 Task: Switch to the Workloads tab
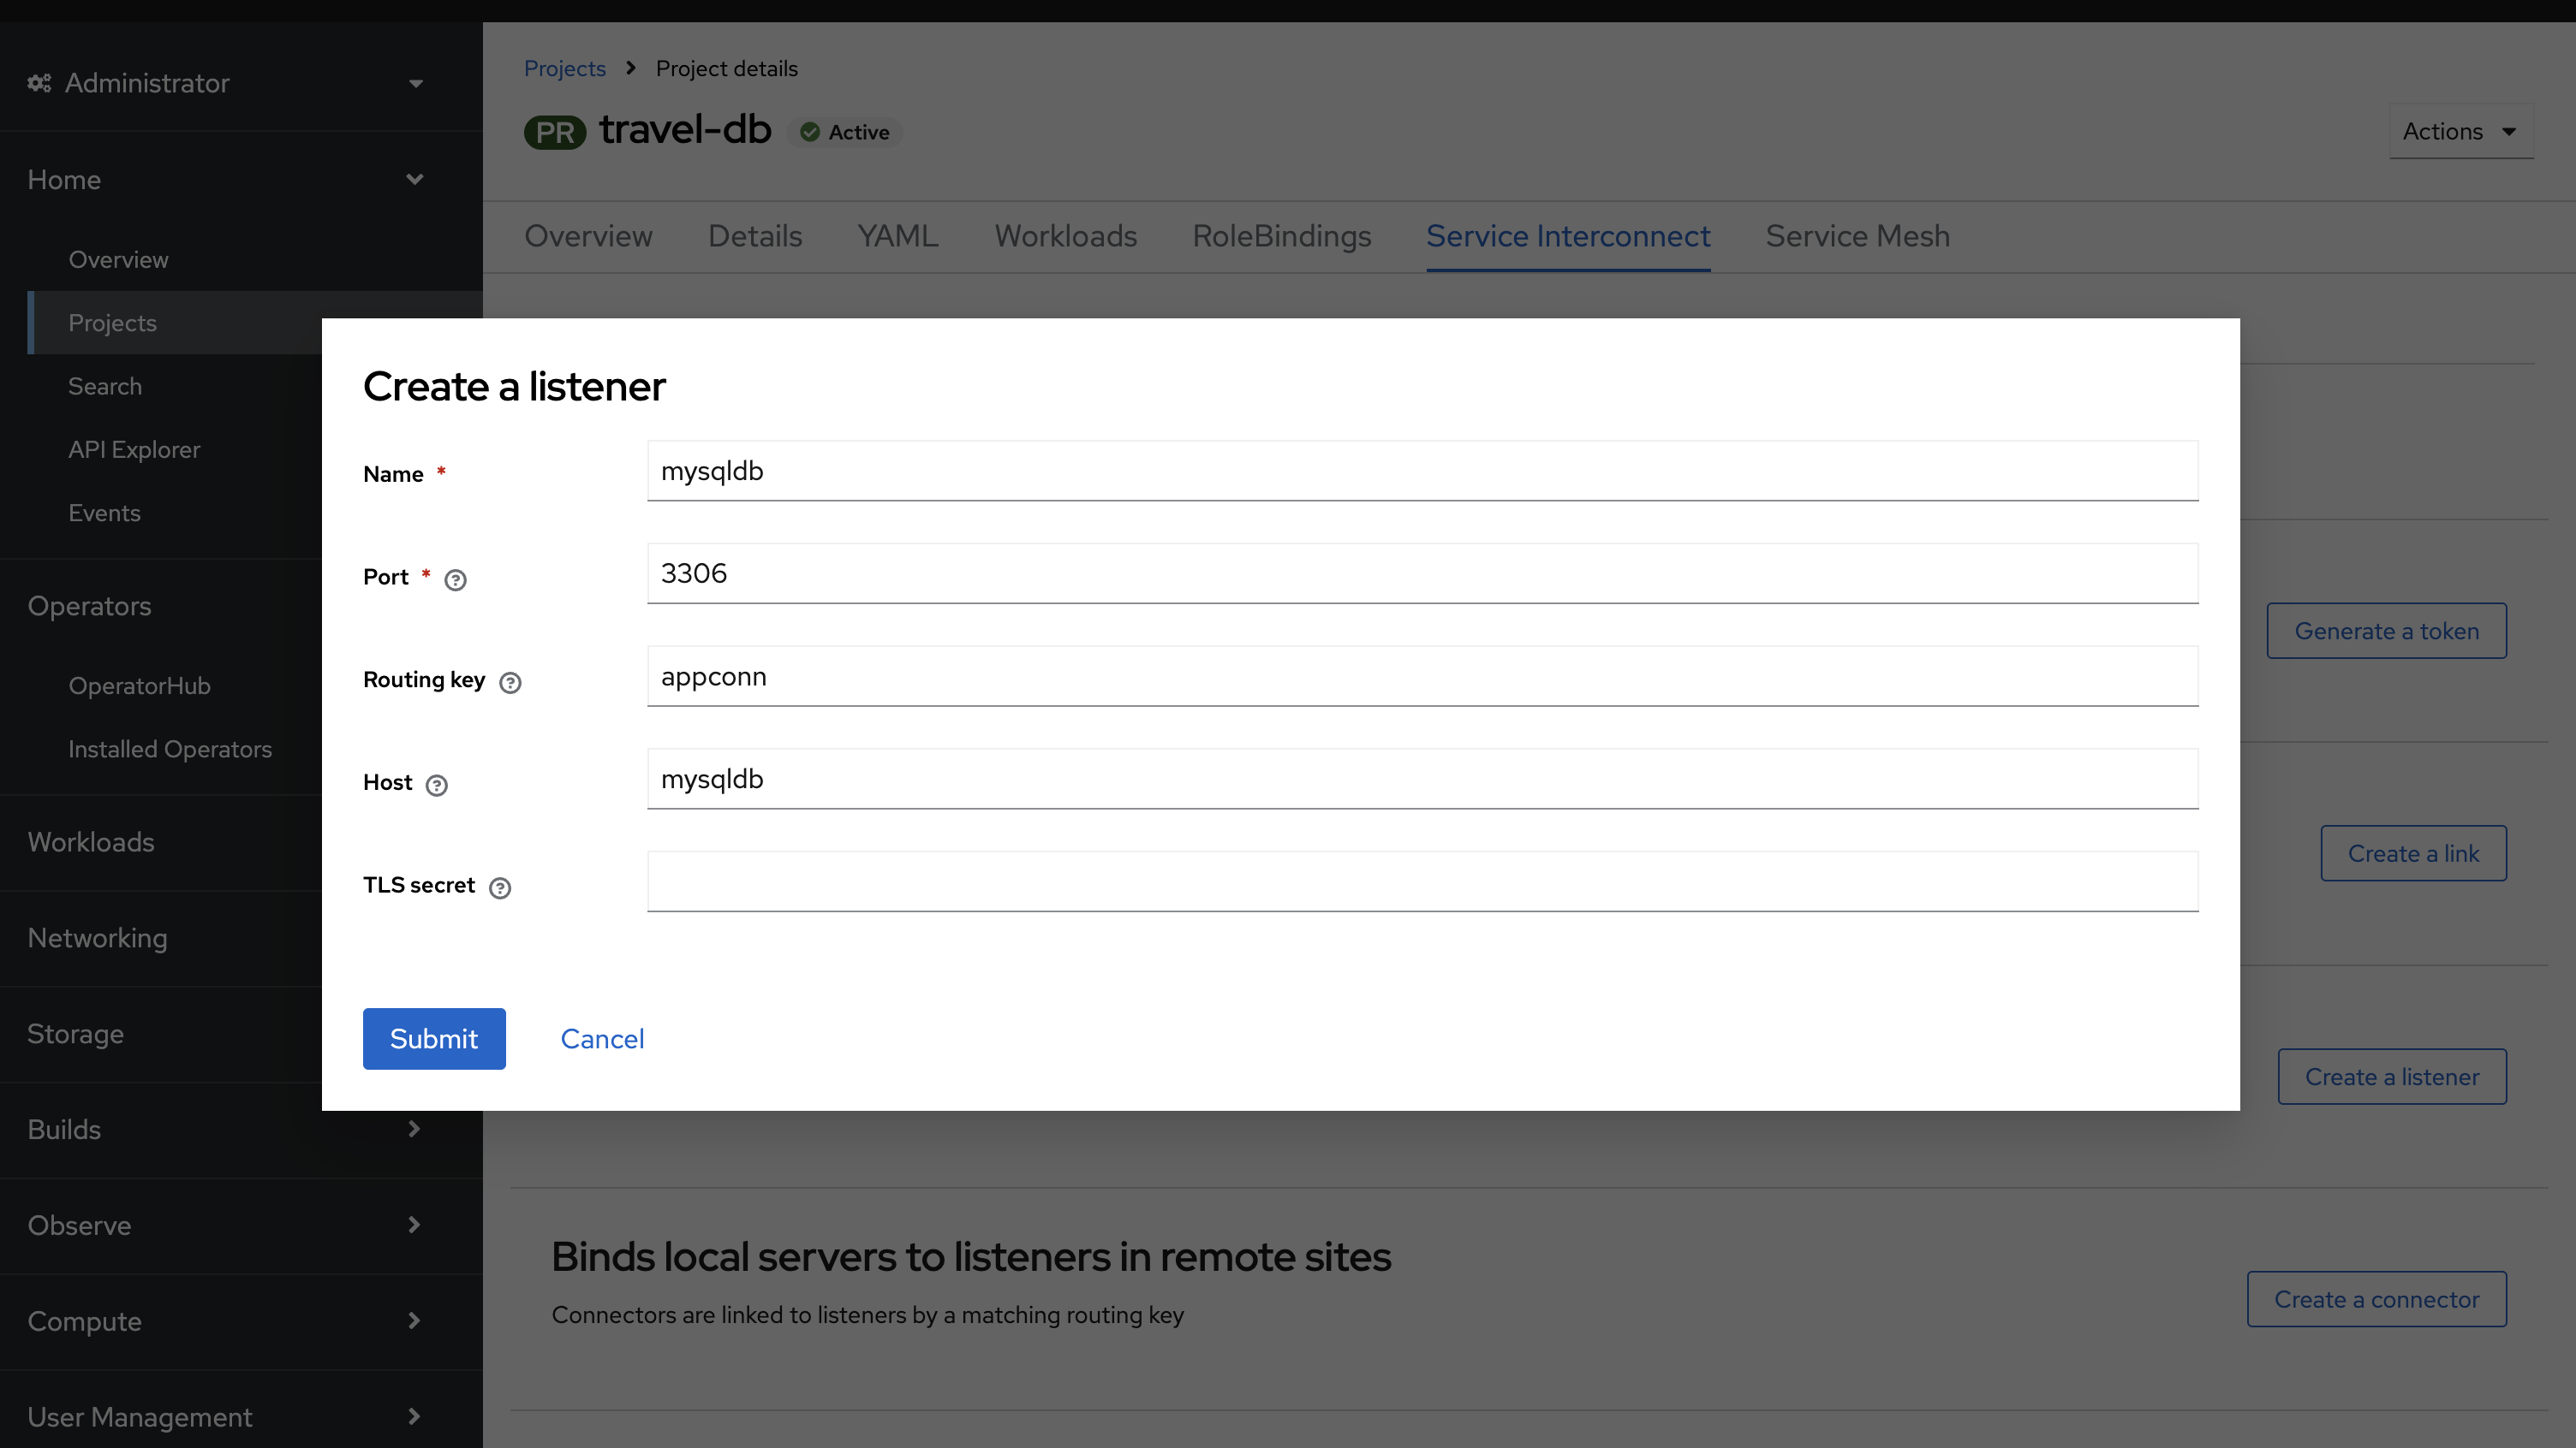coord(1065,237)
